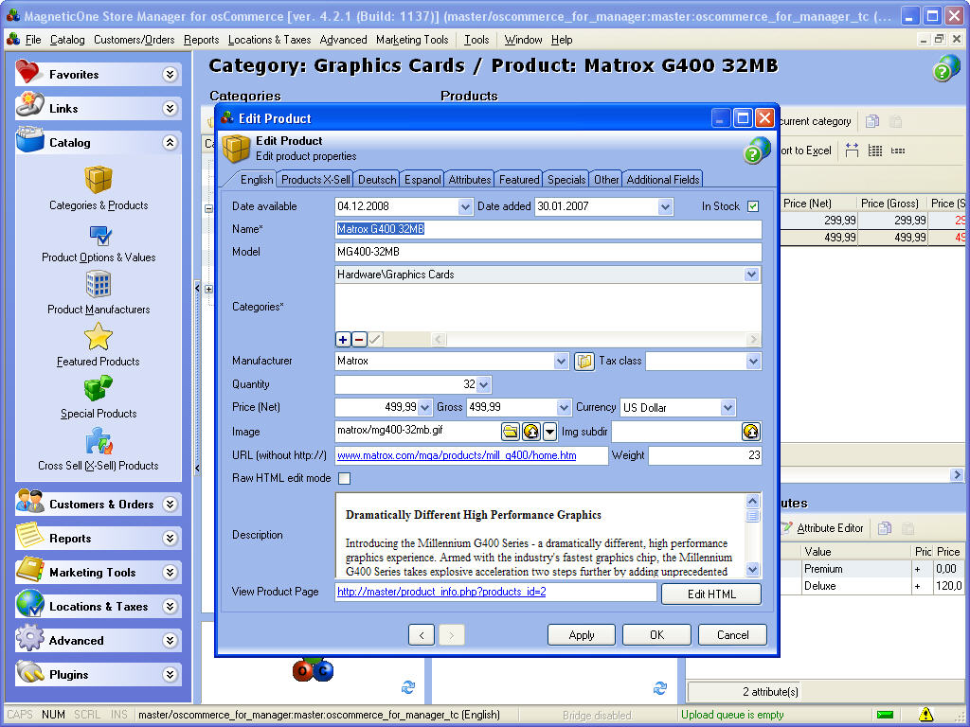The width and height of the screenshot is (970, 727).
Task: Click the Name input field
Action: (548, 229)
